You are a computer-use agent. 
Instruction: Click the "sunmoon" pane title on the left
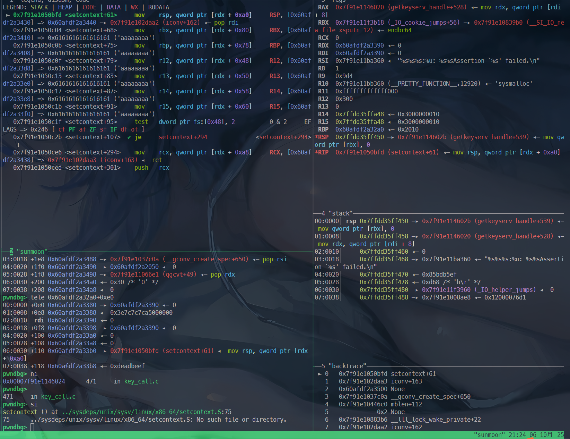32,252
